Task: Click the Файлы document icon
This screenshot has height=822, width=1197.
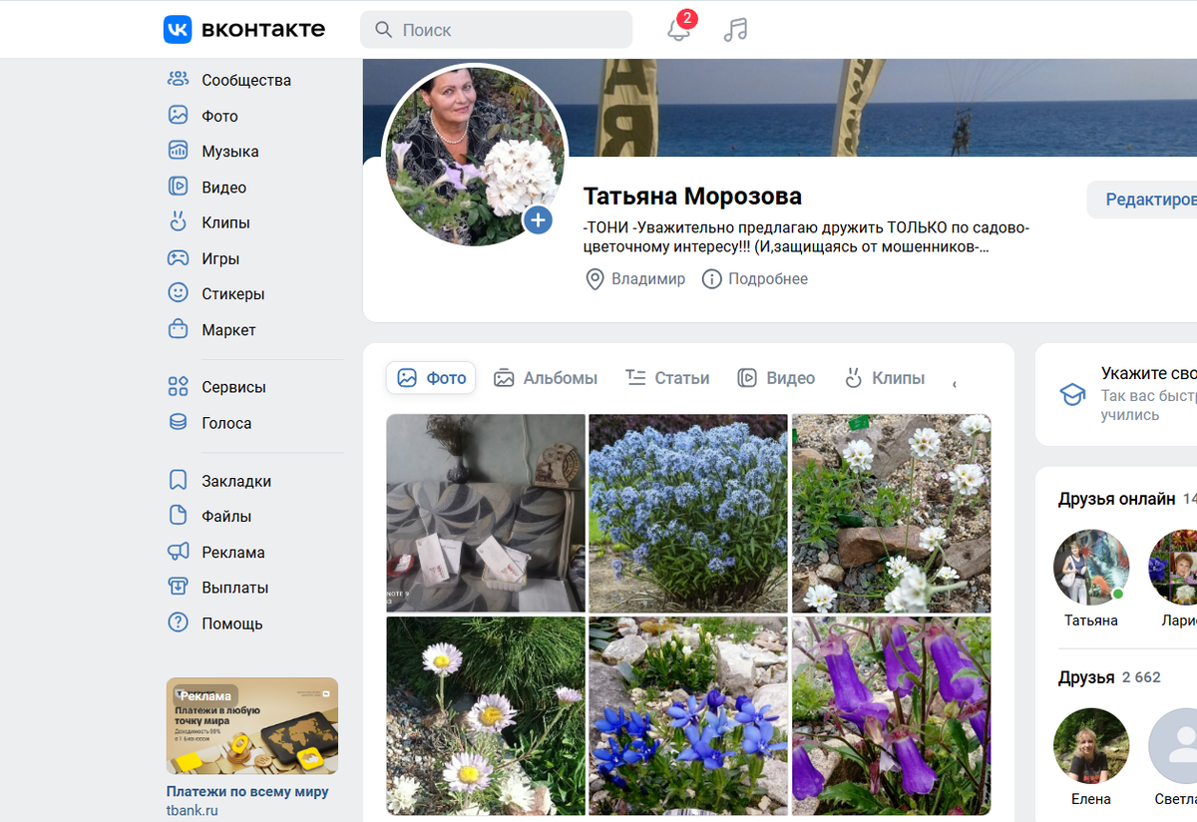Action: 178,516
